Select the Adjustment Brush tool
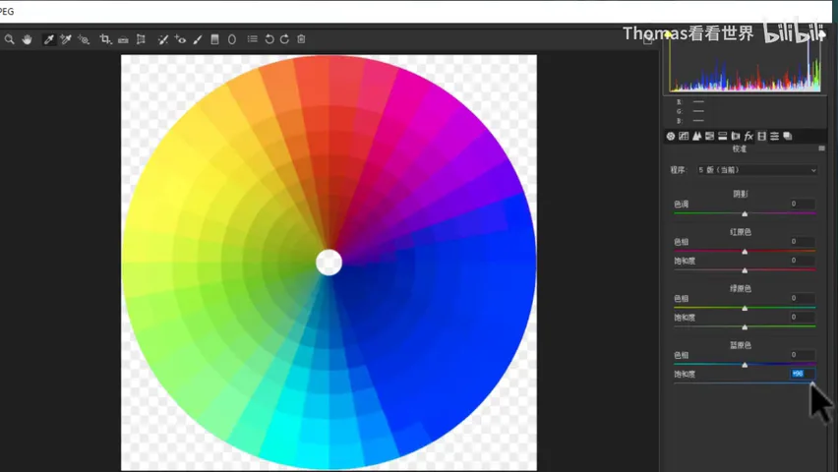The height and width of the screenshot is (472, 838). pyautogui.click(x=198, y=39)
